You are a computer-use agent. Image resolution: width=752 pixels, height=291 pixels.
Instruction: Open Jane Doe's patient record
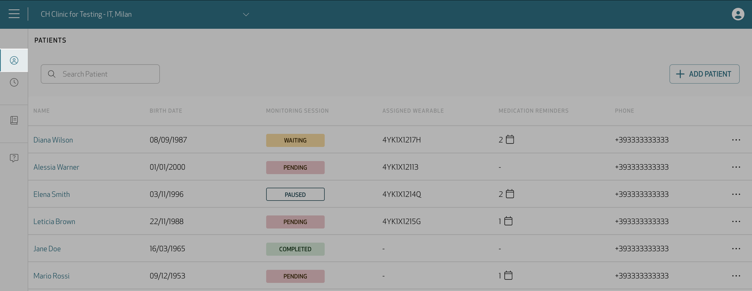(47, 249)
